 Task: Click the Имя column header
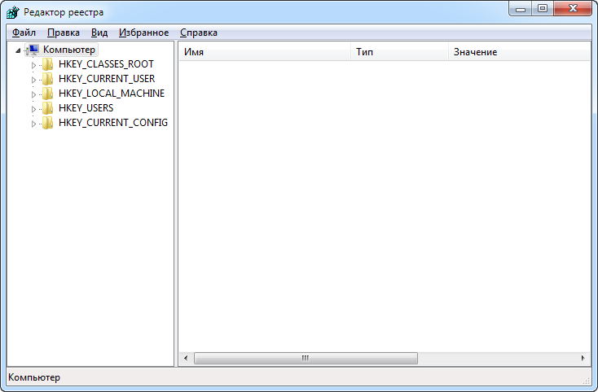click(x=265, y=52)
